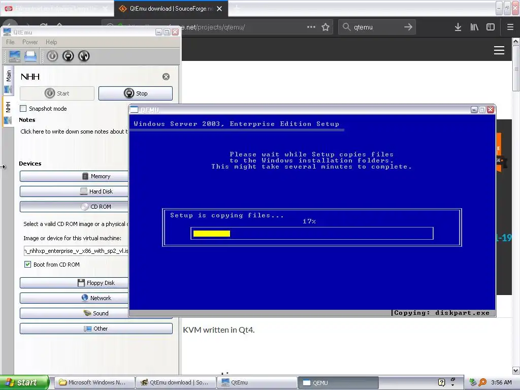Switch to the Main vertical tab
Screen dimensions: 520x390
tap(8, 81)
